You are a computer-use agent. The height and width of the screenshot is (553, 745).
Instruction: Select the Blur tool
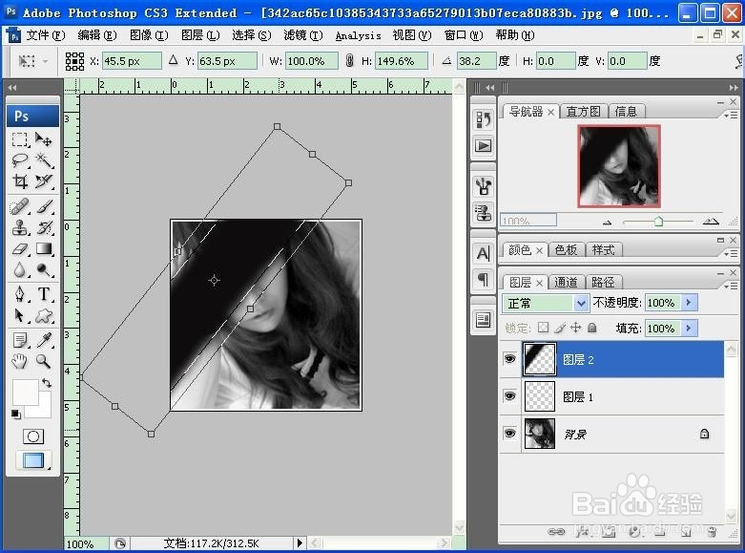(x=20, y=270)
